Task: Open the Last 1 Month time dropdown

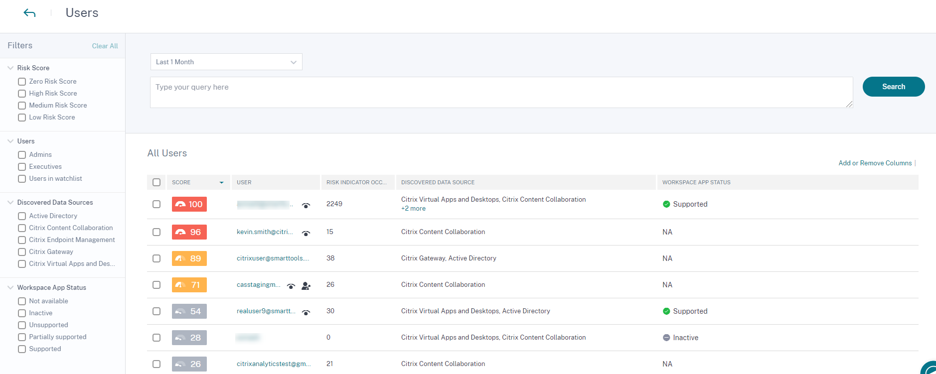Action: [x=226, y=62]
